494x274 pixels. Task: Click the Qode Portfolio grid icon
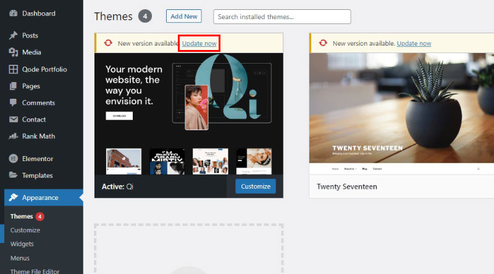13,69
